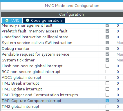Viewport: 123px width, 111px height.
Task: Select TIM1 Trigger and Commutation interrupts row
Action: 62,95
